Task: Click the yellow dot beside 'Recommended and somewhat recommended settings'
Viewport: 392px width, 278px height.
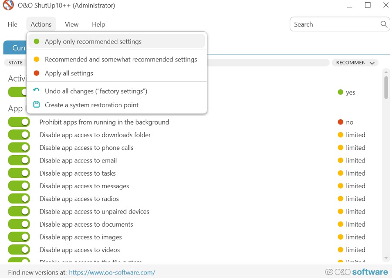Action: (x=36, y=59)
